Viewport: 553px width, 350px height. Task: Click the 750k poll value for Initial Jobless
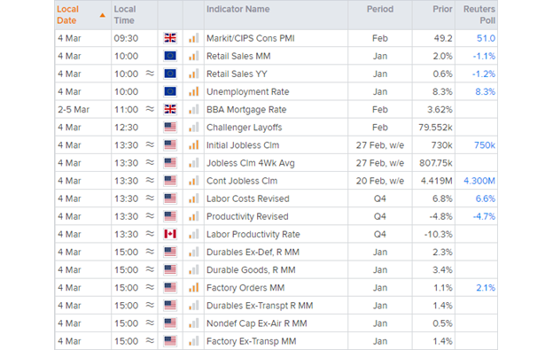(485, 144)
